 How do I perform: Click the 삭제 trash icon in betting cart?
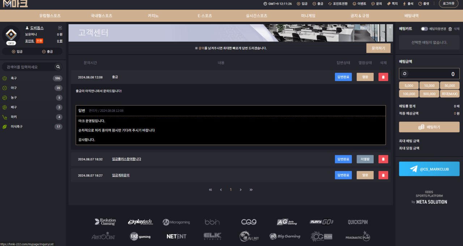450,29
